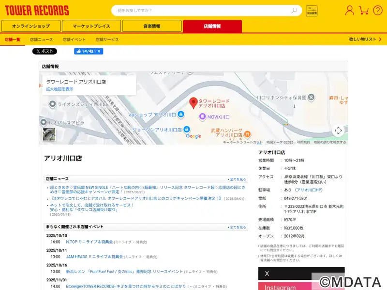
Task: Click the 約35,000枚 stock value
Action: coord(294,228)
